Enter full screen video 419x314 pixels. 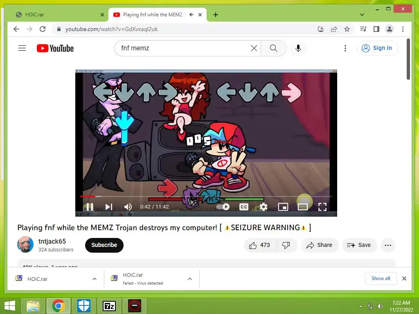[322, 206]
